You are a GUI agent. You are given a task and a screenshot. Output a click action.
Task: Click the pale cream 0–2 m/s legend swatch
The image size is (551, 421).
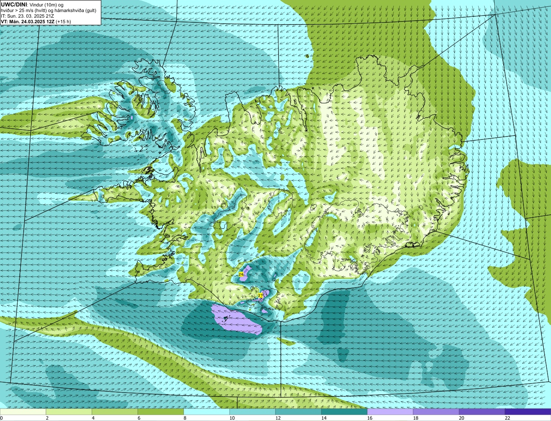pos(23,412)
